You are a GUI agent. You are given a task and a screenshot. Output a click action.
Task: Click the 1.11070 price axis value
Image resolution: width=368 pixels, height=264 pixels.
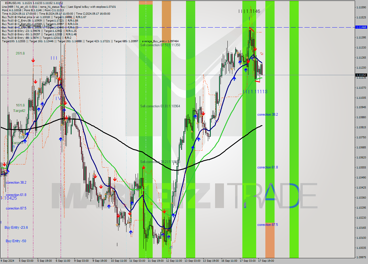tap(361, 88)
